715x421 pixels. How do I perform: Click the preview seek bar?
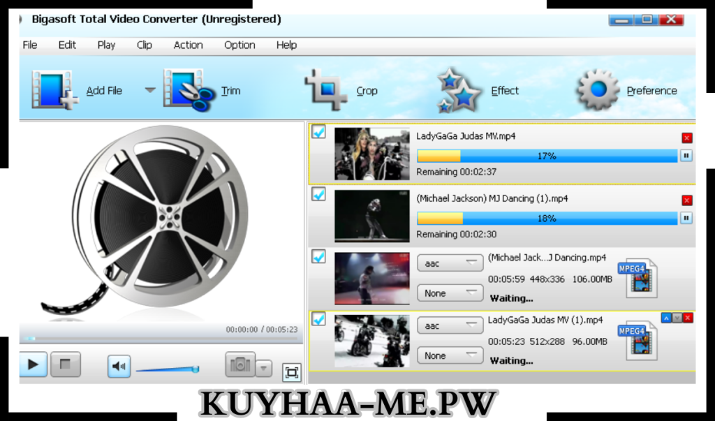[161, 339]
